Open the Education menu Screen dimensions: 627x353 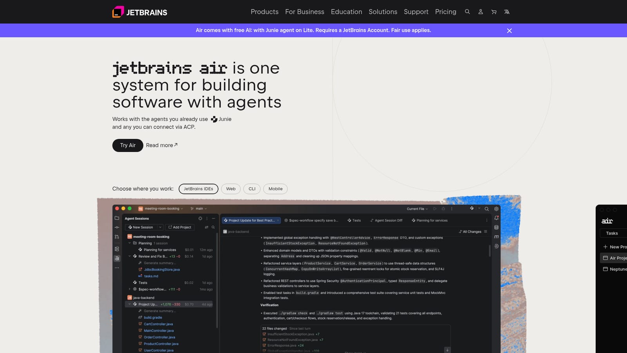point(346,12)
